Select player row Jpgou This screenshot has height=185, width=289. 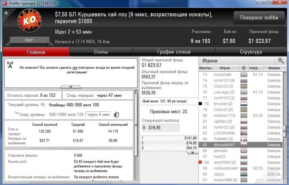pyautogui.click(x=240, y=174)
